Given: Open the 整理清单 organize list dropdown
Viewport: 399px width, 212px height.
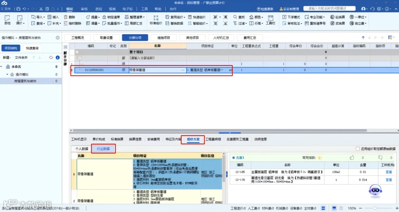Looking at the screenshot, I should [x=134, y=17].
